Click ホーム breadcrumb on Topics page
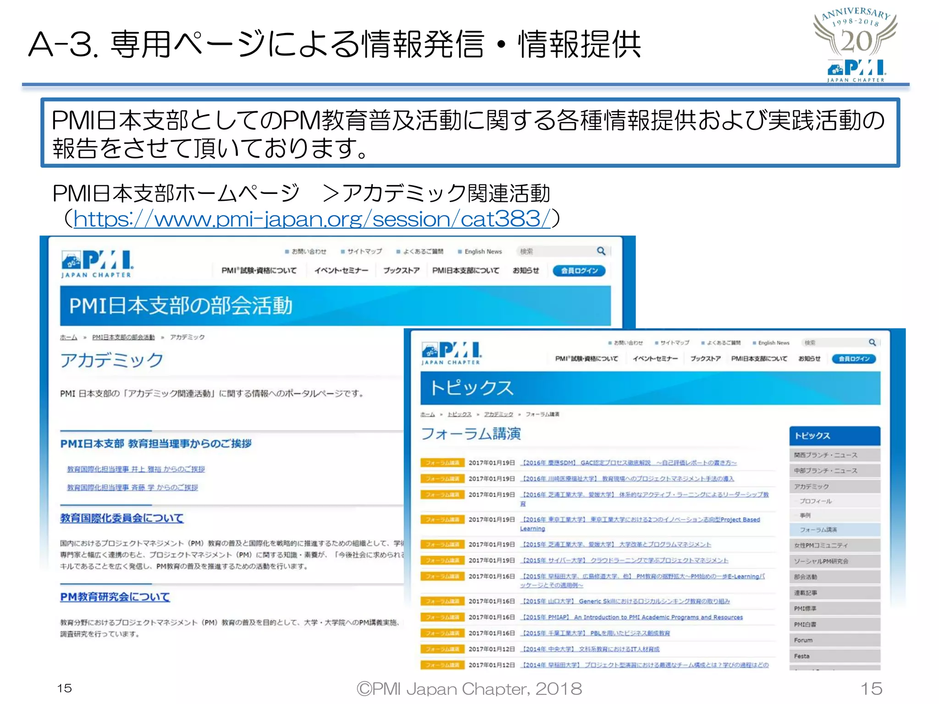 click(x=428, y=414)
